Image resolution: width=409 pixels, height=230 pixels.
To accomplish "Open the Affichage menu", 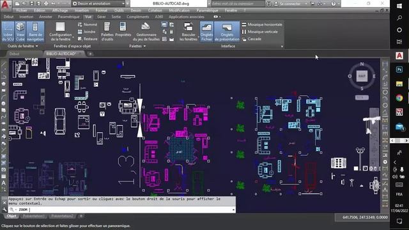I will click(x=59, y=10).
